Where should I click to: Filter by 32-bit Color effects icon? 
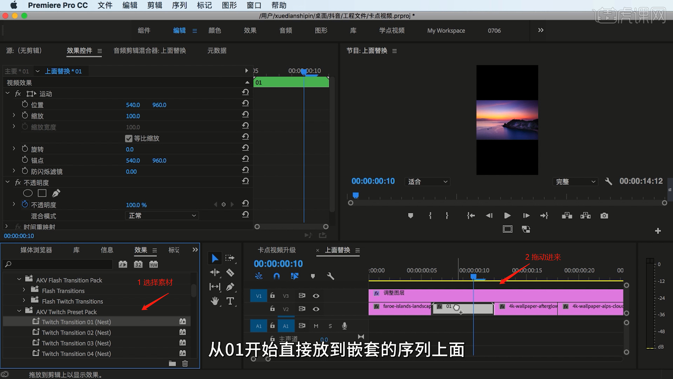pyautogui.click(x=138, y=264)
